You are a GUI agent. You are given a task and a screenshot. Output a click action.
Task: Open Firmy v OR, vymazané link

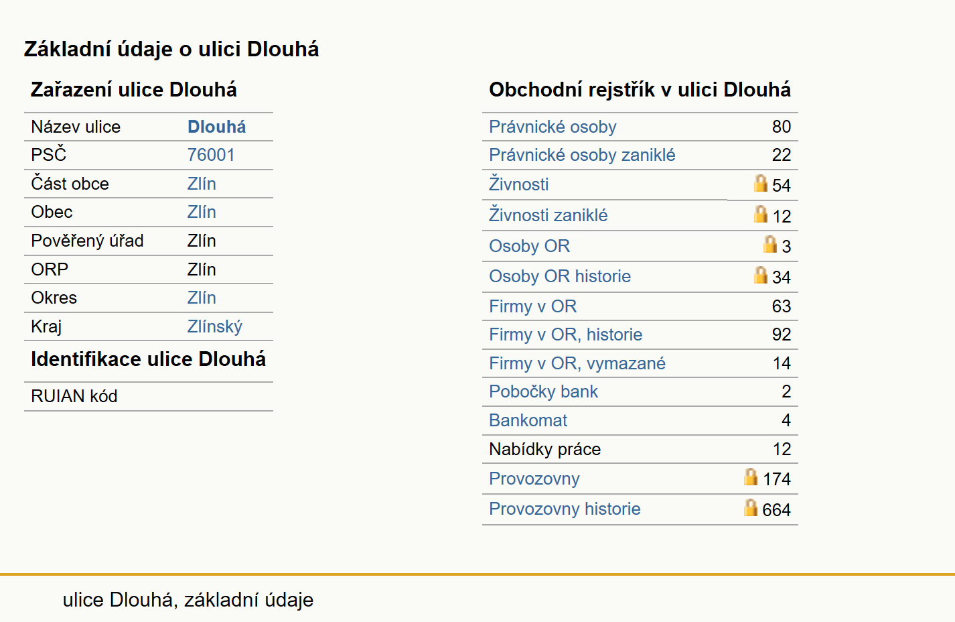pos(577,363)
